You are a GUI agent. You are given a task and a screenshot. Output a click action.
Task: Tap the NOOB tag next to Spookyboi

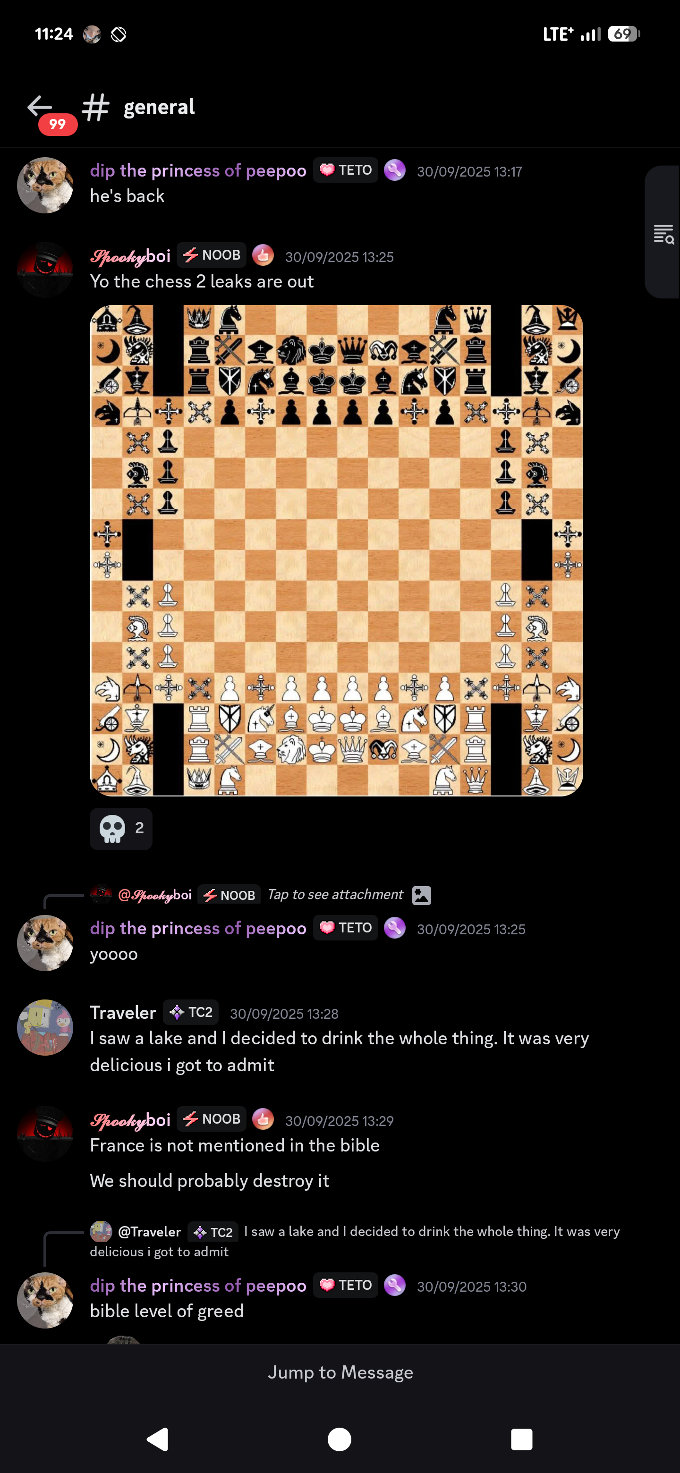212,254
